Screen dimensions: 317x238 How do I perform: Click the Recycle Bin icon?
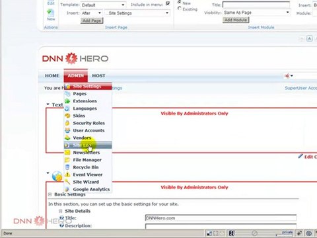67,167
